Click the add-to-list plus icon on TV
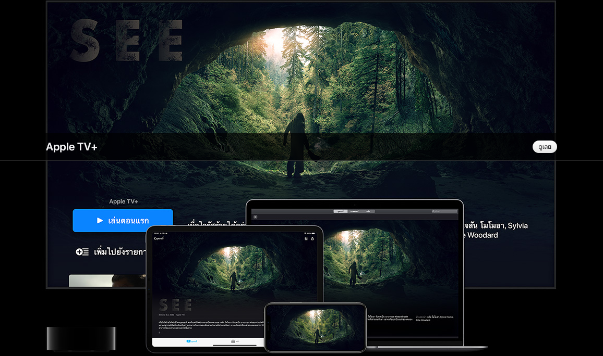The width and height of the screenshot is (603, 356). (x=82, y=252)
